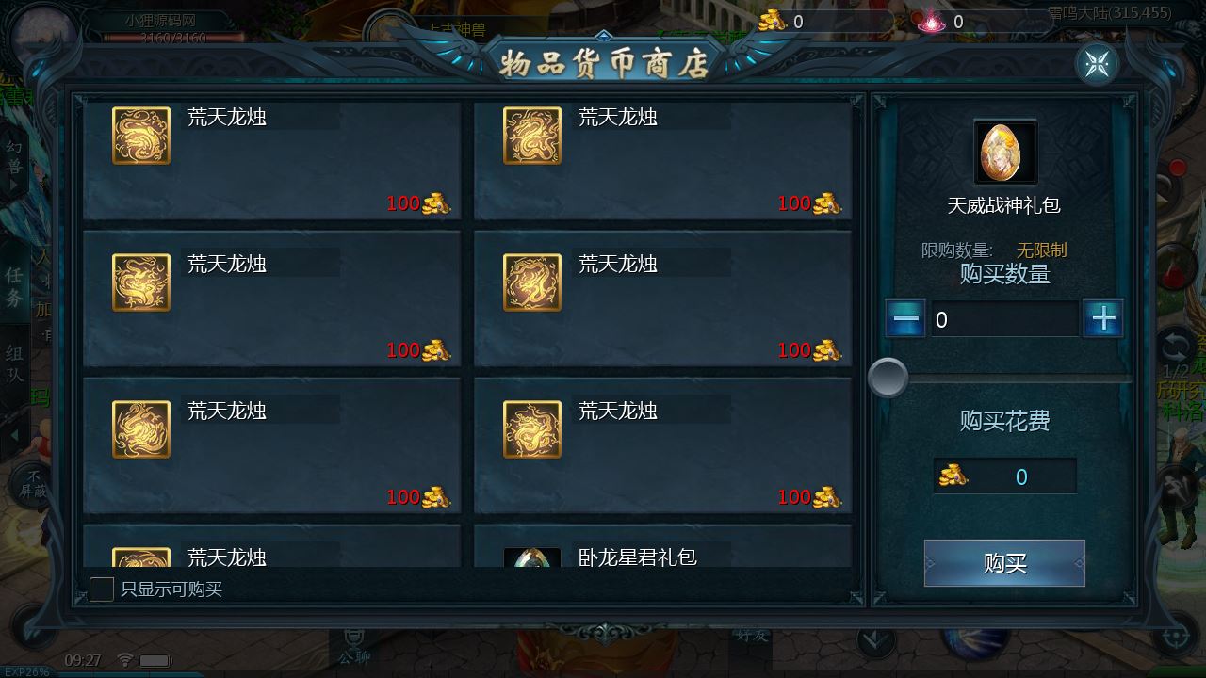The width and height of the screenshot is (1206, 678).
Task: Open the 幻兽 side tab
Action: click(x=15, y=158)
